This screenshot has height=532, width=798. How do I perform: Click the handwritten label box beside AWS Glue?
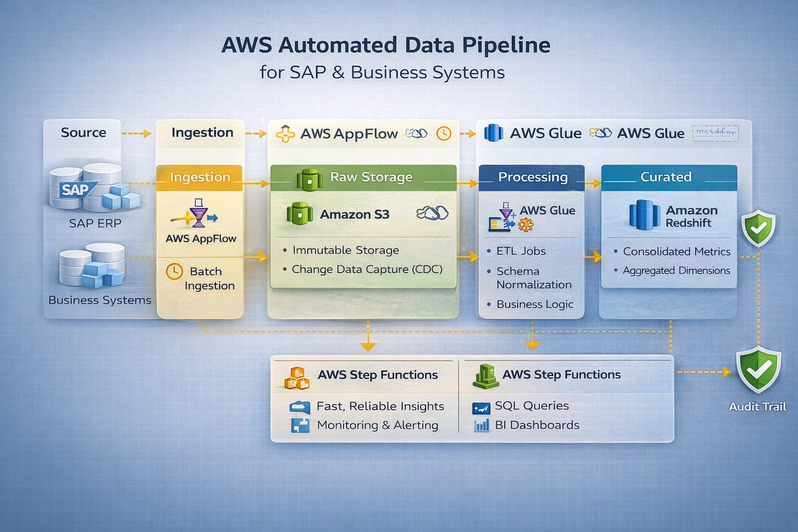[x=715, y=133]
